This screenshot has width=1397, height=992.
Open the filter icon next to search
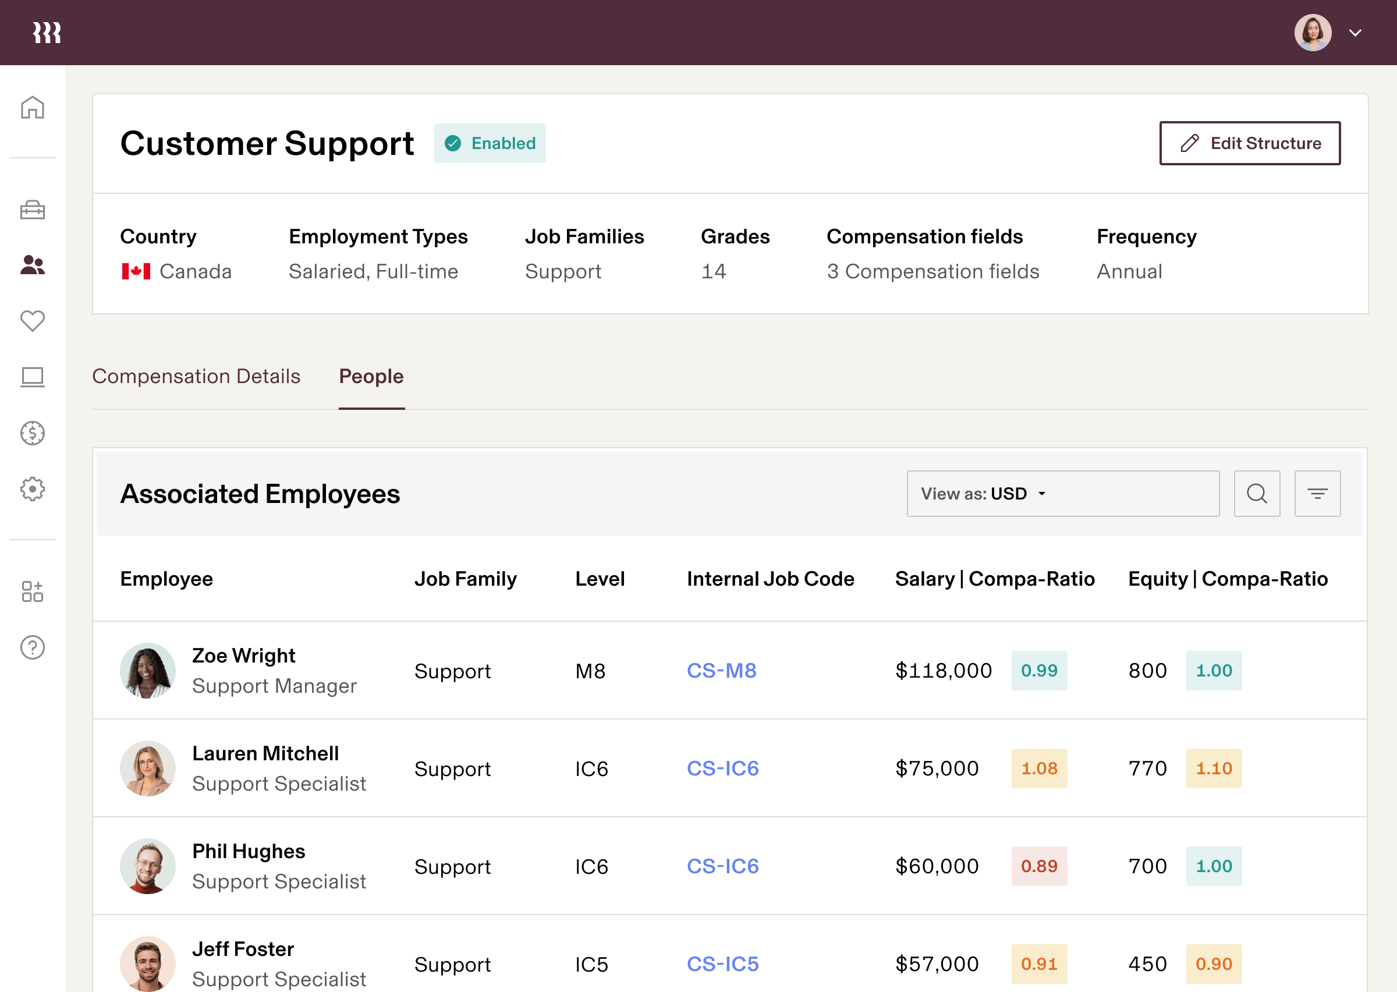coord(1318,493)
